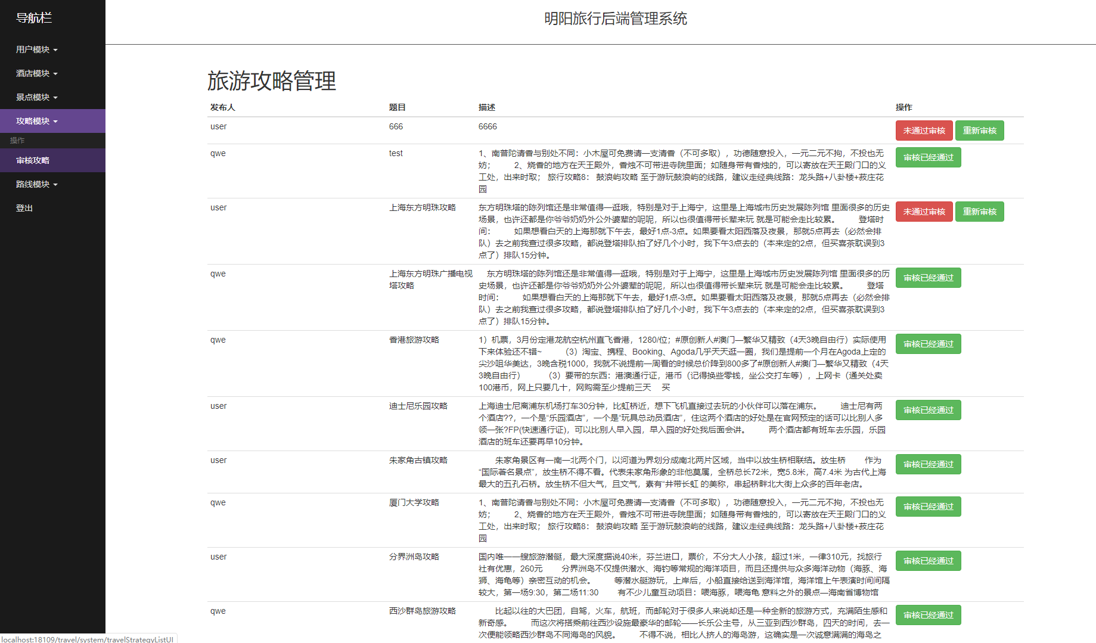Viewport: 1096px width, 643px height.
Task: Approve 朱家角古镇攻略 with 审核已经通过
Action: click(x=927, y=464)
